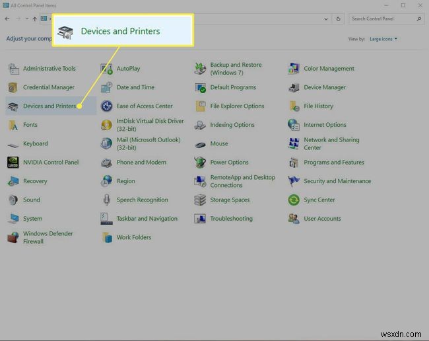Open the Taskbar and Navigation icon
Screen dimensions: 429x341
pyautogui.click(x=106, y=219)
